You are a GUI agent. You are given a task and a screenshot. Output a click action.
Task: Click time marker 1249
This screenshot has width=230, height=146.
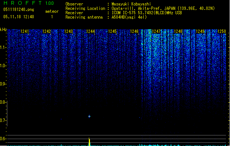(200, 31)
